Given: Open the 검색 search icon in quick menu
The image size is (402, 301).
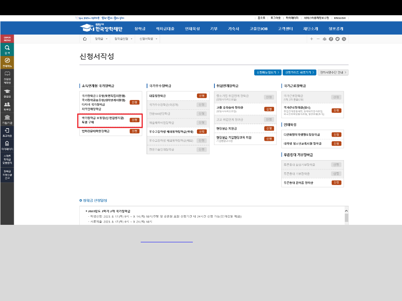Looking at the screenshot, I should tap(7, 49).
